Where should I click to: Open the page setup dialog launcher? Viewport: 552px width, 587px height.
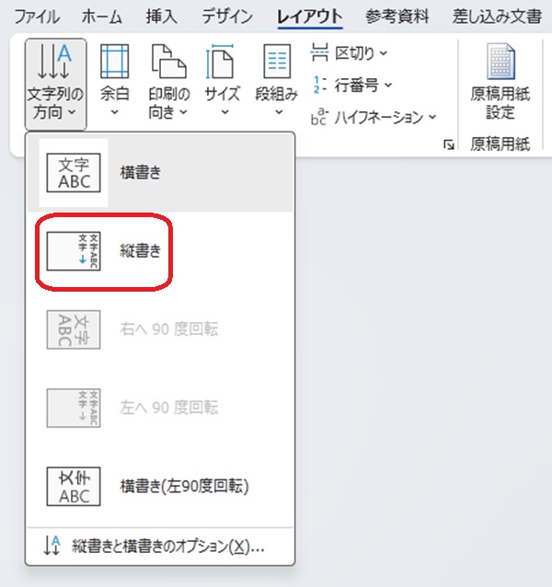(x=448, y=144)
